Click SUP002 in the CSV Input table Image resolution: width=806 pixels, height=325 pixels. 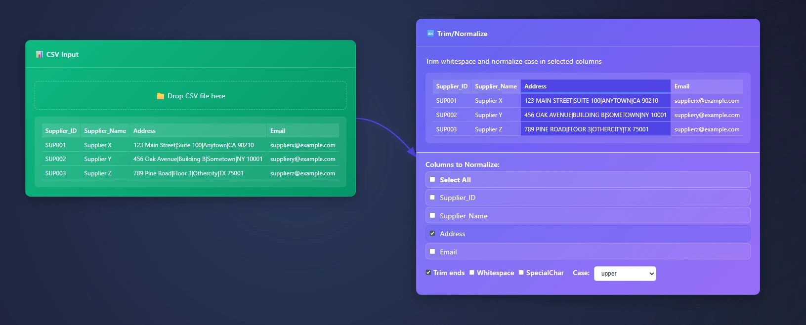coord(61,159)
